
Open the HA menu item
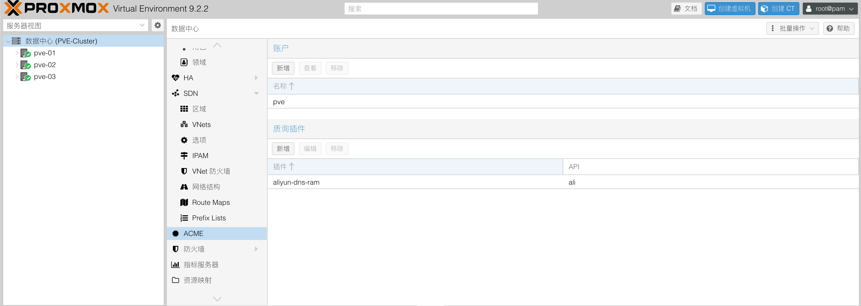point(217,78)
